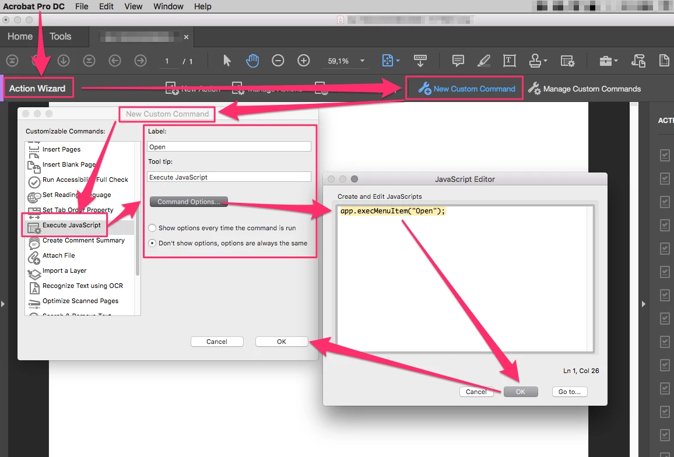Image resolution: width=674 pixels, height=457 pixels.
Task: Click the Create Comment Summary icon
Action: point(34,243)
